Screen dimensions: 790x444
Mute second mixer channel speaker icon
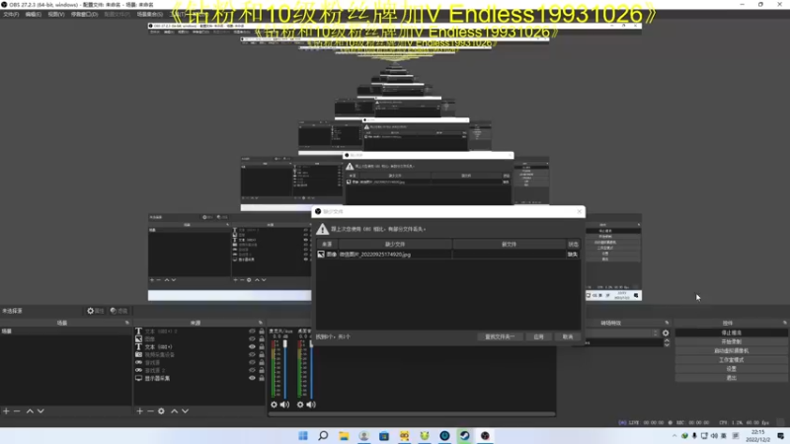tap(311, 405)
